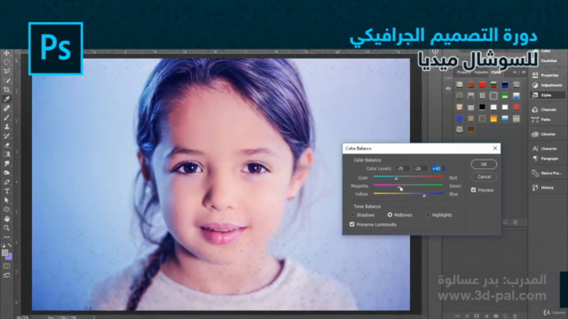Click the second Color Levels field
Image resolution: width=568 pixels, height=319 pixels.
click(x=420, y=168)
